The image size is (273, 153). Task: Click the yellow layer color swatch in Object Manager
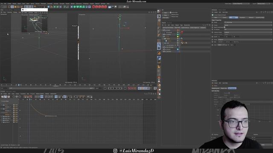(178, 37)
